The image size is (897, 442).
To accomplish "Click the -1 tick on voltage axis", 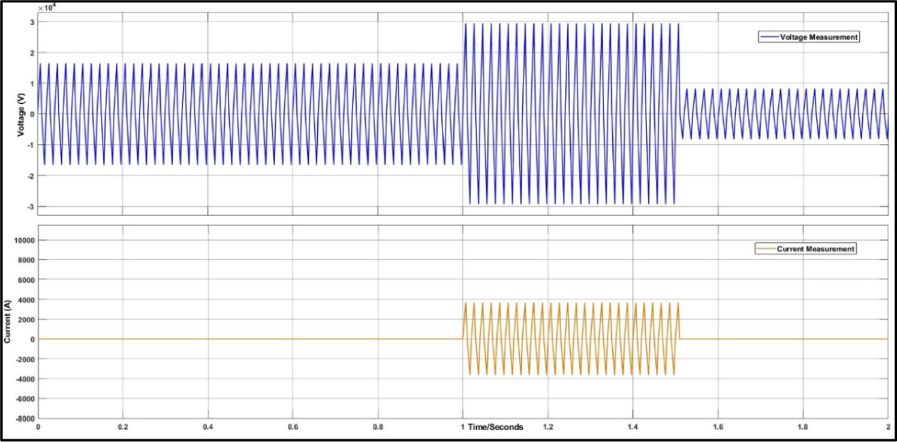I will point(31,145).
